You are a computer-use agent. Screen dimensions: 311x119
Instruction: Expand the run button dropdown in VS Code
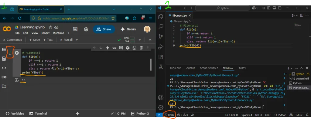pos(297,15)
